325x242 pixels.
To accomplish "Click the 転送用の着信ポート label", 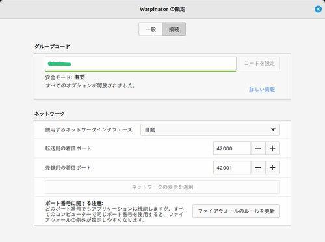I will (x=68, y=148).
